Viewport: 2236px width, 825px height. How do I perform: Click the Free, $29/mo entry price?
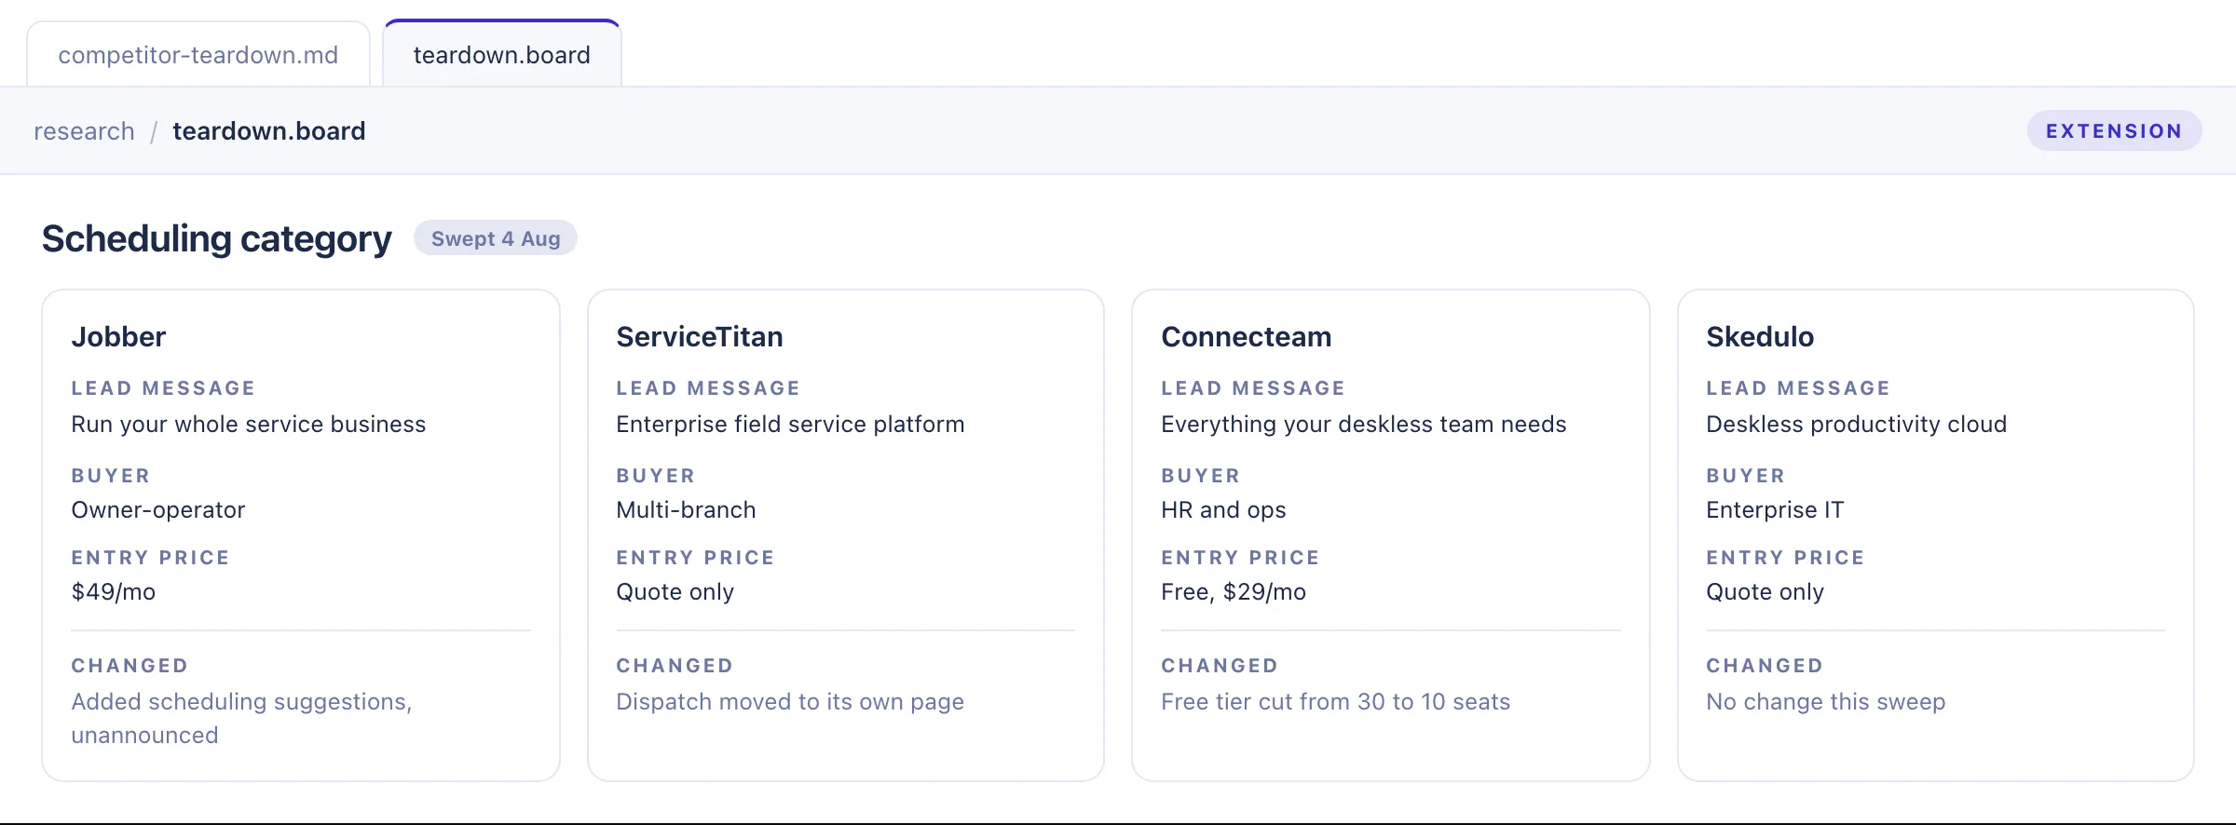[x=1234, y=592]
